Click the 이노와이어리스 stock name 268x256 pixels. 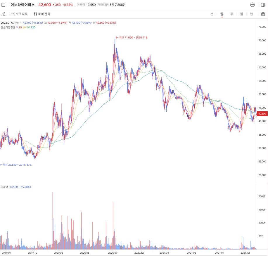tap(23, 5)
